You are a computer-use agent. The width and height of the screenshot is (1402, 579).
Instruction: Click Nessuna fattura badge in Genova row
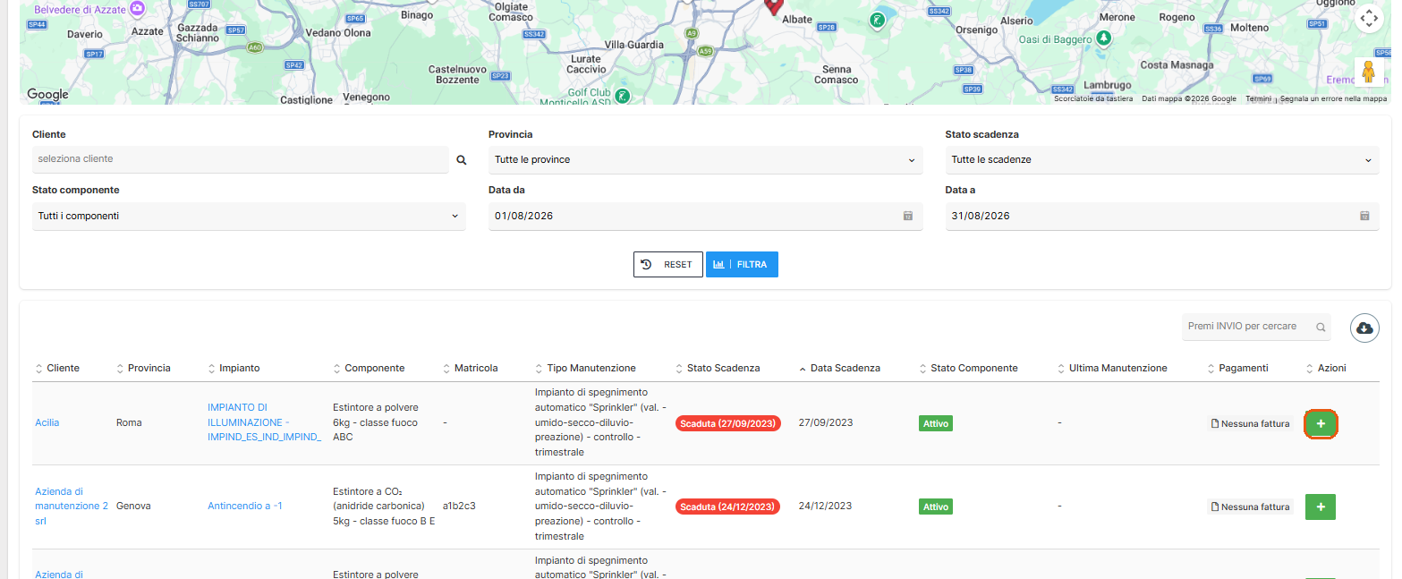click(x=1250, y=507)
